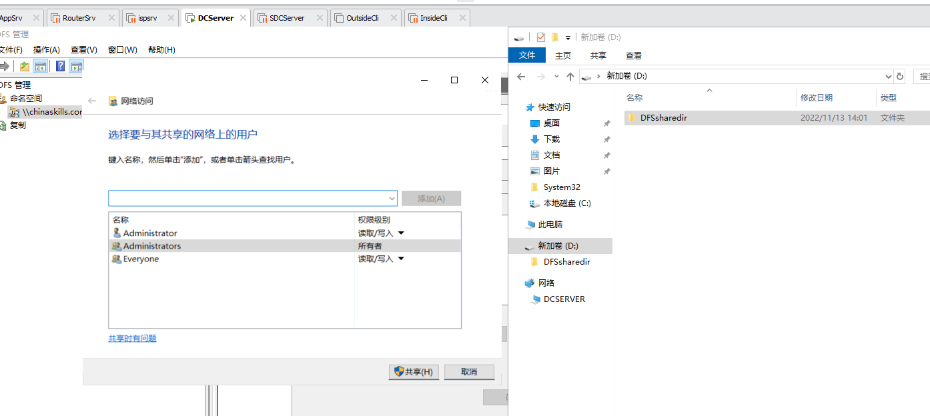This screenshot has height=416, width=930.
Task: Open the 窗口(W) menu
Action: [x=123, y=50]
